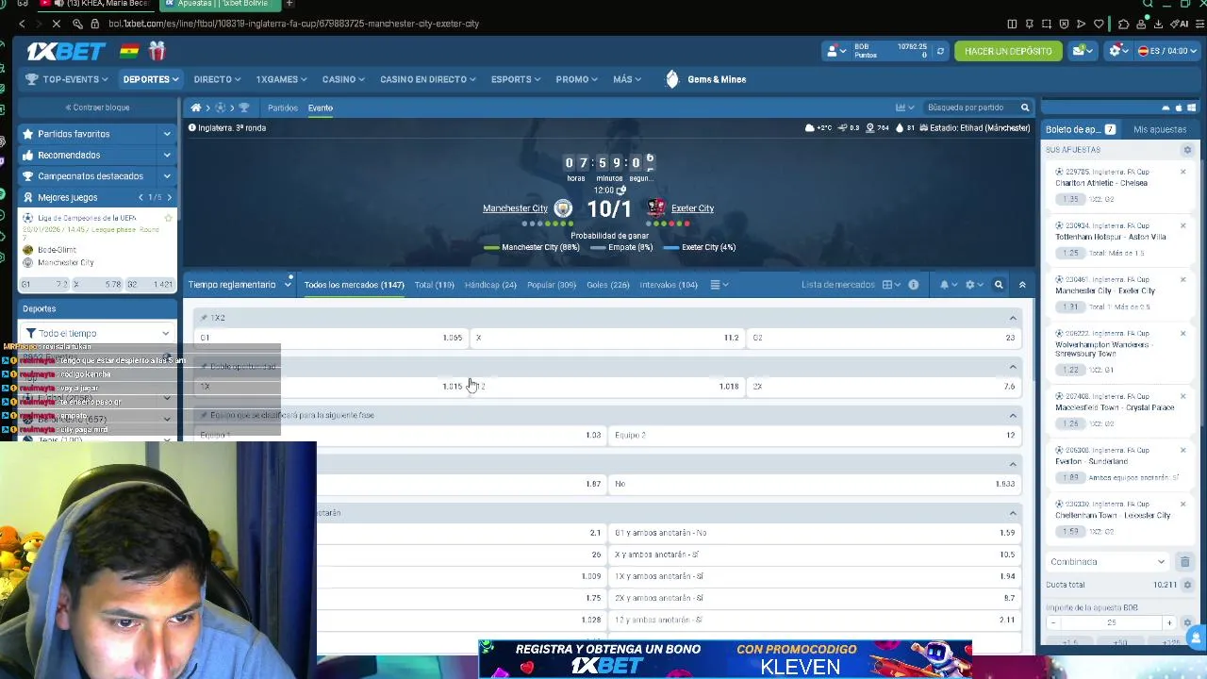
Task: Switch to Mis apuestas tab
Action: pos(1160,129)
